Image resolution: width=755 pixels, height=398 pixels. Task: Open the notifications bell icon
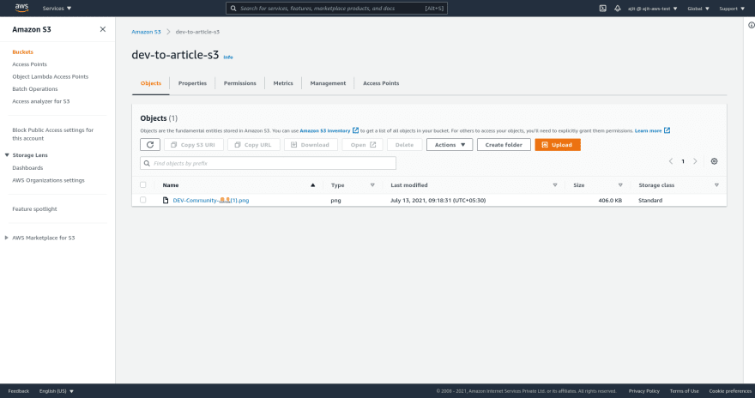[617, 9]
